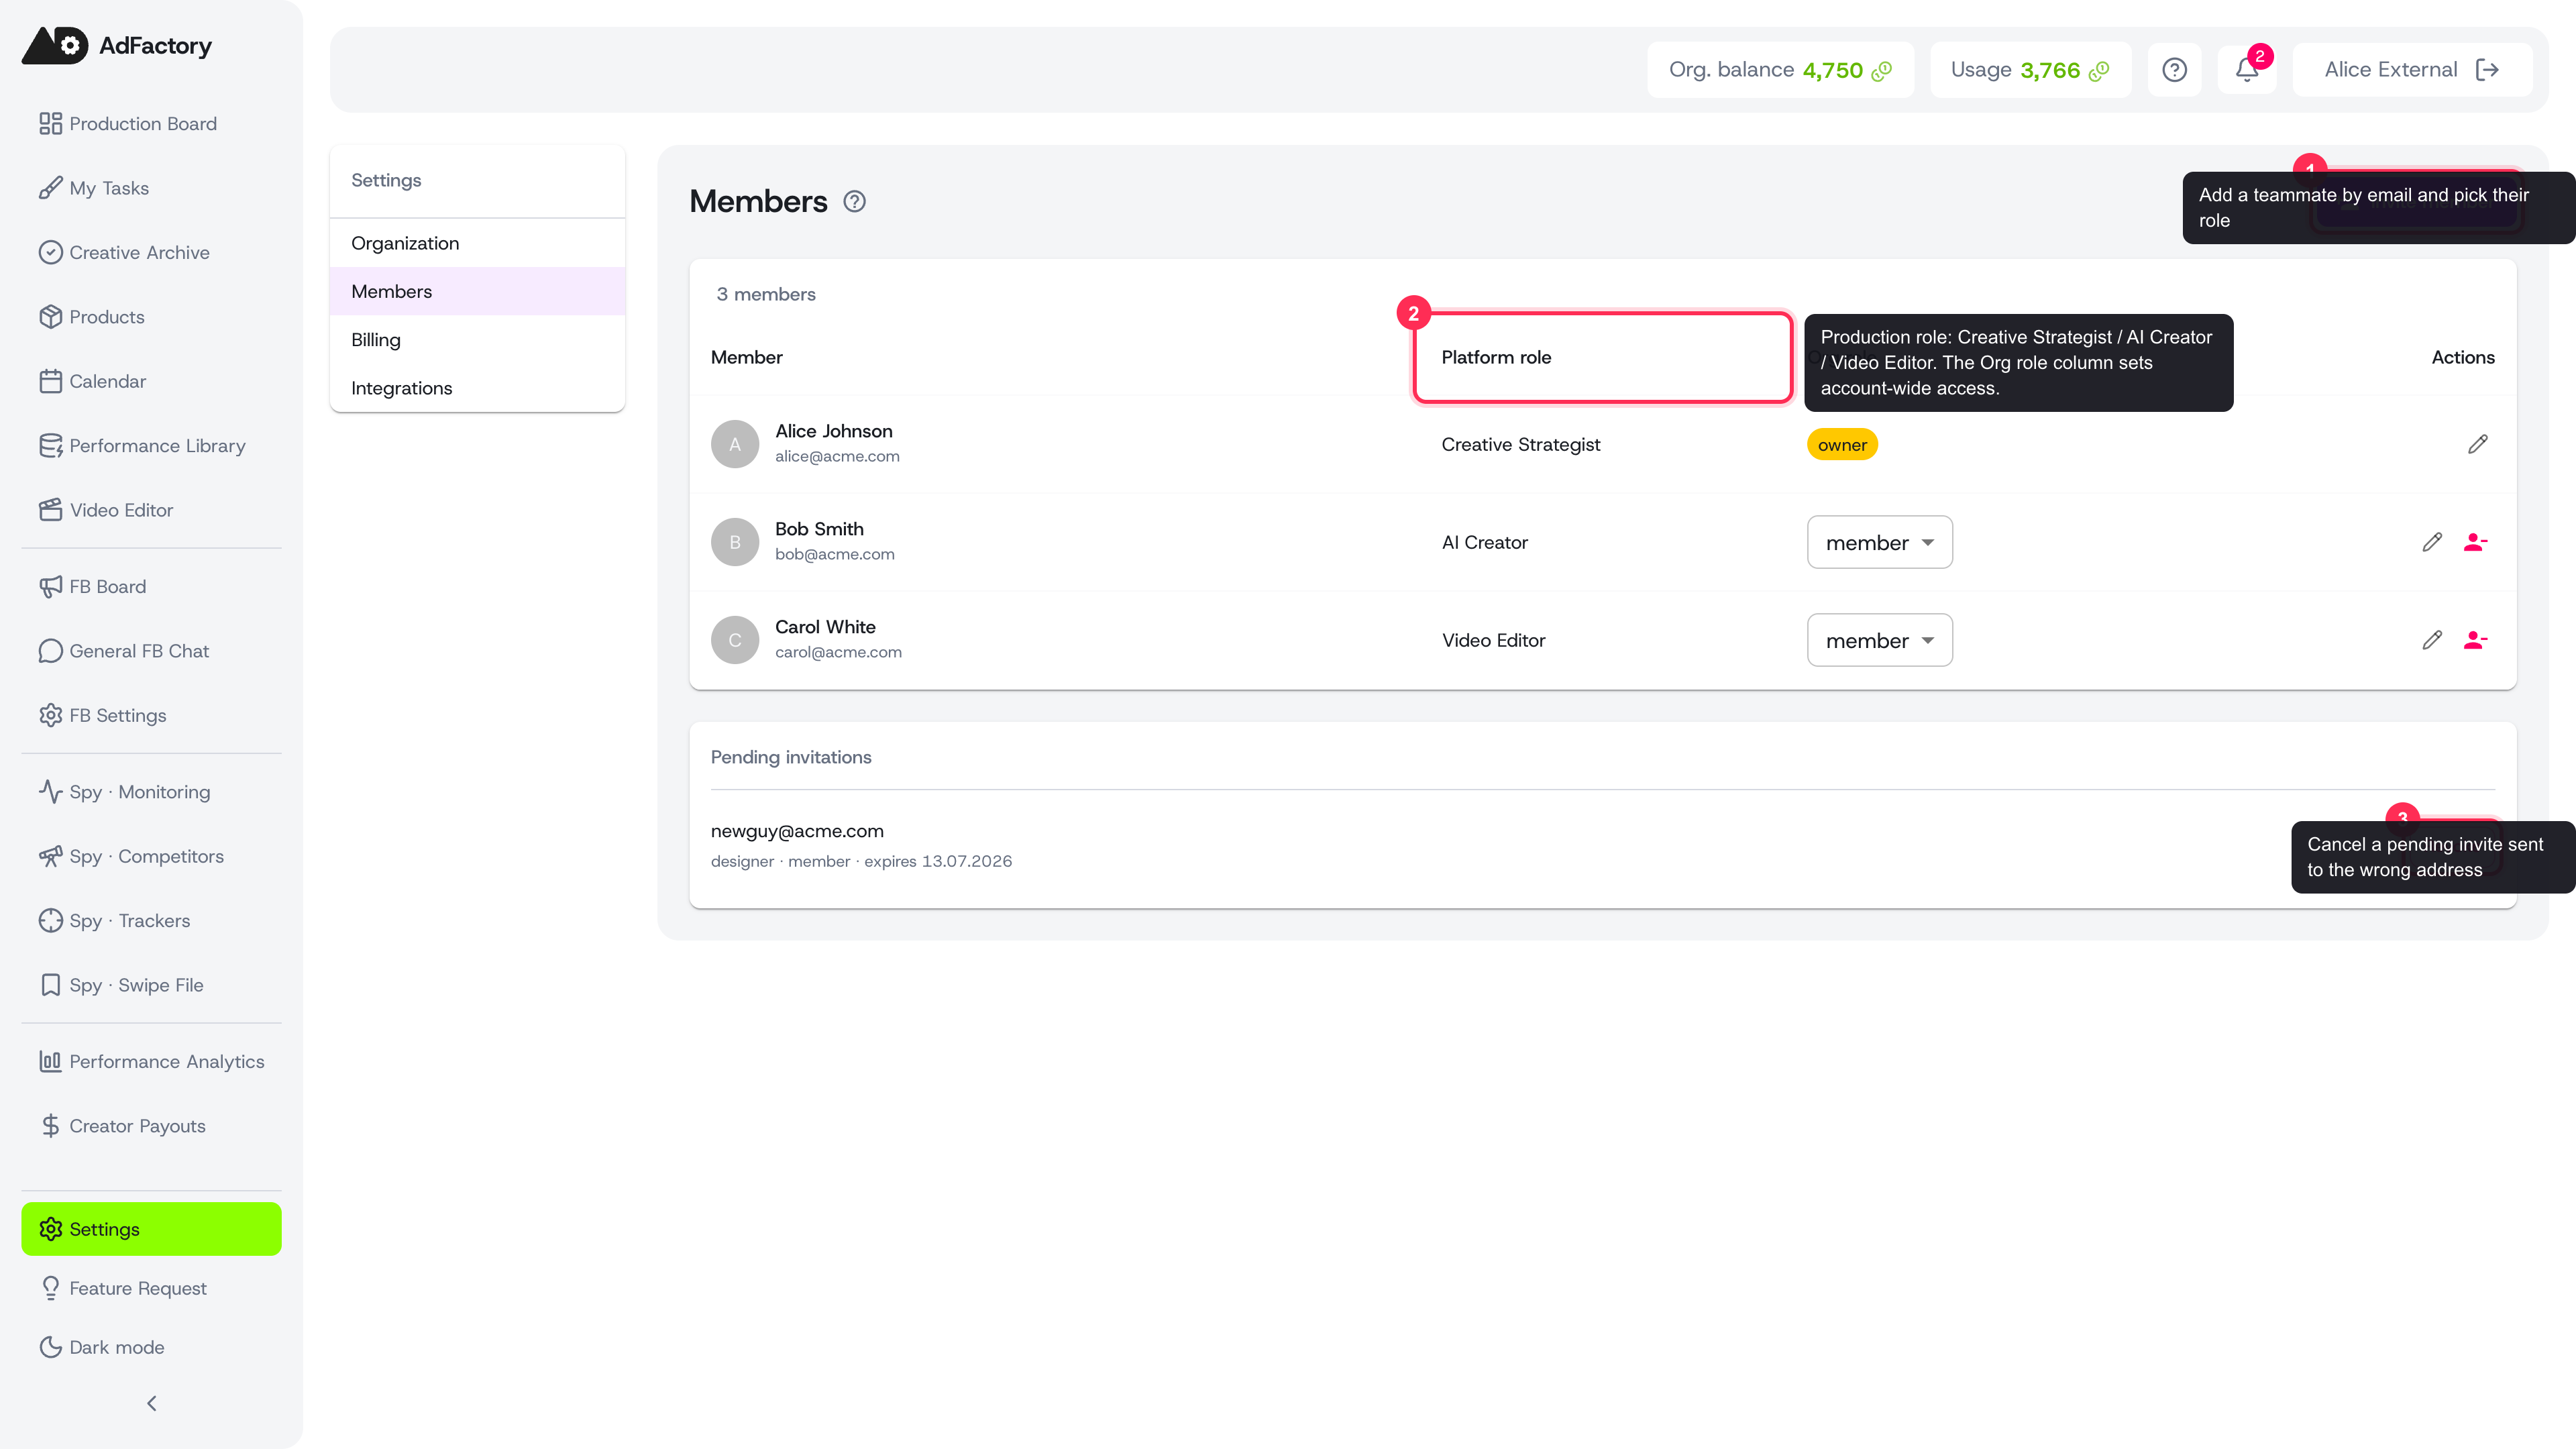Image resolution: width=2576 pixels, height=1449 pixels.
Task: Click the 3 members count label
Action: pos(766,294)
